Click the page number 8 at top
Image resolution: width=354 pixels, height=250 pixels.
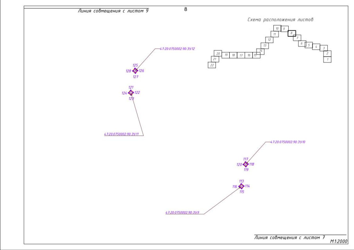pos(185,9)
